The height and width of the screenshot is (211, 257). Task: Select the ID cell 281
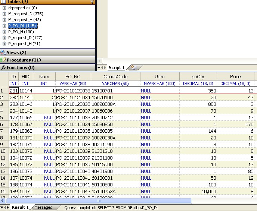14,91
